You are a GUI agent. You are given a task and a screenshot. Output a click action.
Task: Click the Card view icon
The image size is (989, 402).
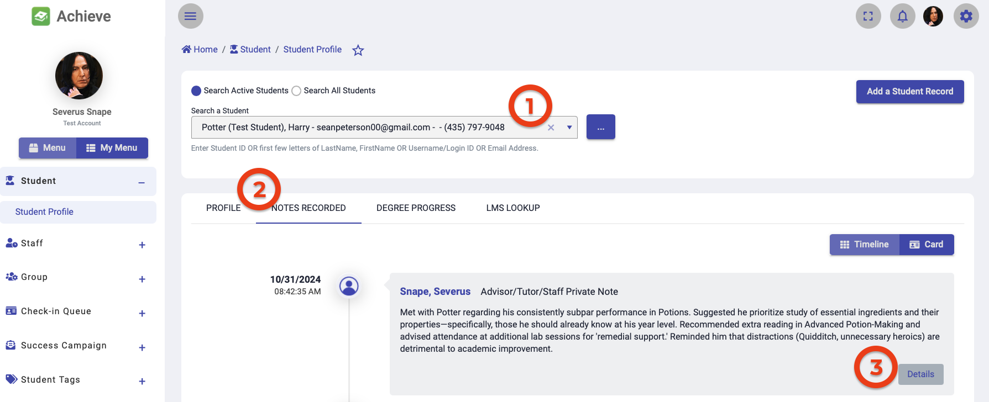(x=915, y=245)
